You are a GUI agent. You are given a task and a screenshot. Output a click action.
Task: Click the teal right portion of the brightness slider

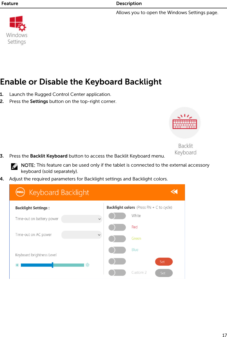(68, 265)
